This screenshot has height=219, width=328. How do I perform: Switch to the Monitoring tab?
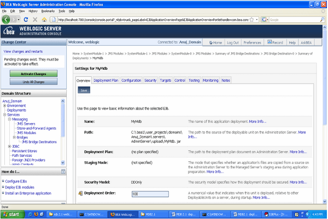(210, 81)
